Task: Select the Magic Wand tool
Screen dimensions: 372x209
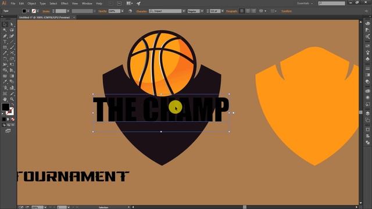Action: point(5,30)
